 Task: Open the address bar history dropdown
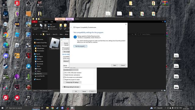(x=133, y=34)
